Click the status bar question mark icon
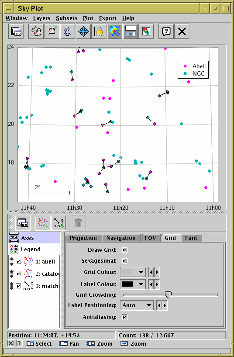 (x=19, y=343)
